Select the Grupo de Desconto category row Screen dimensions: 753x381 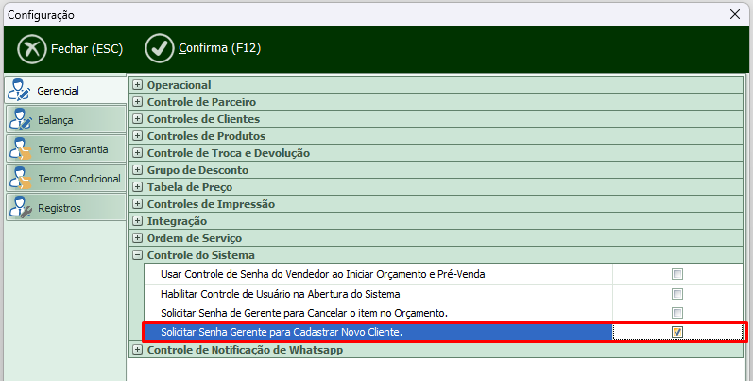197,170
